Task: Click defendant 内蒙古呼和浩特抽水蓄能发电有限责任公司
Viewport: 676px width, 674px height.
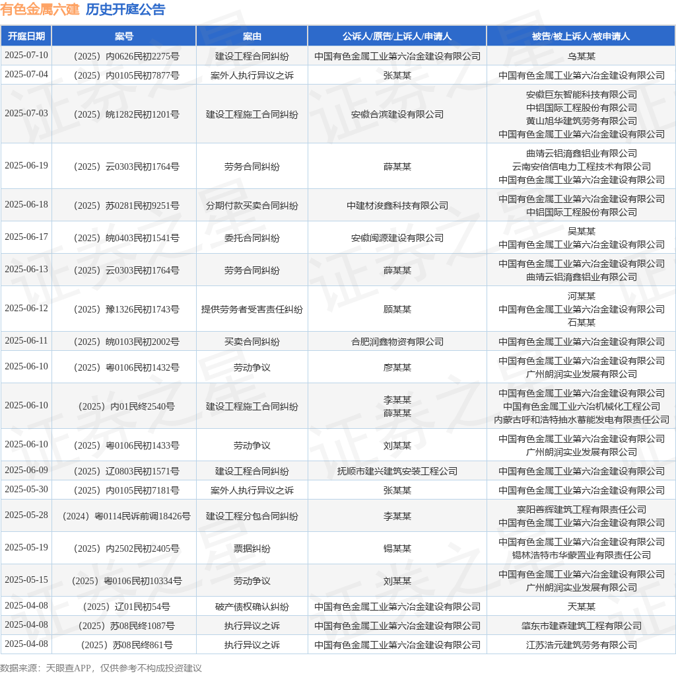Action: [x=581, y=420]
